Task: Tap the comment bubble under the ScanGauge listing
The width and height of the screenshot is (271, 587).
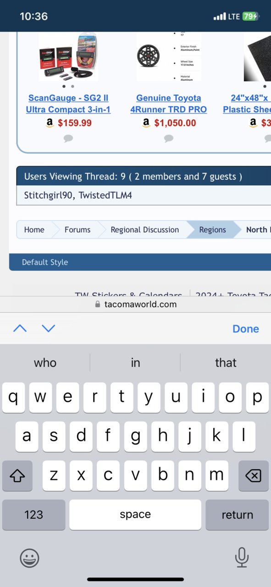Action: point(68,138)
